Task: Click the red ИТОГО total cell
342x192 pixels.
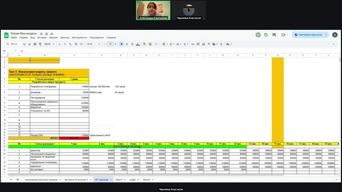Action: coord(74,138)
